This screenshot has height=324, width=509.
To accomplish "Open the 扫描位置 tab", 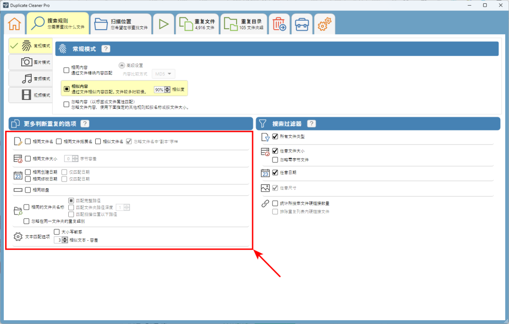I will pos(121,24).
